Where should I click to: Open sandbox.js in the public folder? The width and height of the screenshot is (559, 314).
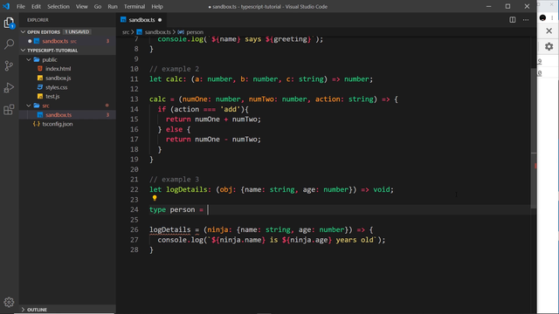click(59, 78)
